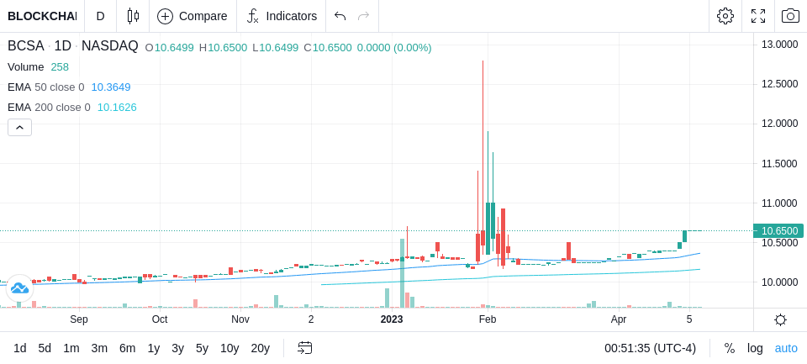This screenshot has width=807, height=364.
Task: Open the Indicators dialog
Action: 282,16
